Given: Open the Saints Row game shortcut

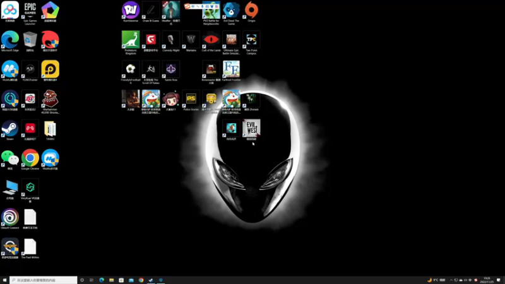Looking at the screenshot, I should point(170,69).
